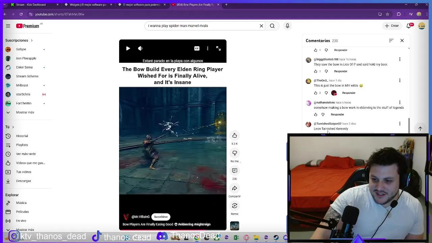Bookmark this page with star icon

pyautogui.click(x=387, y=14)
